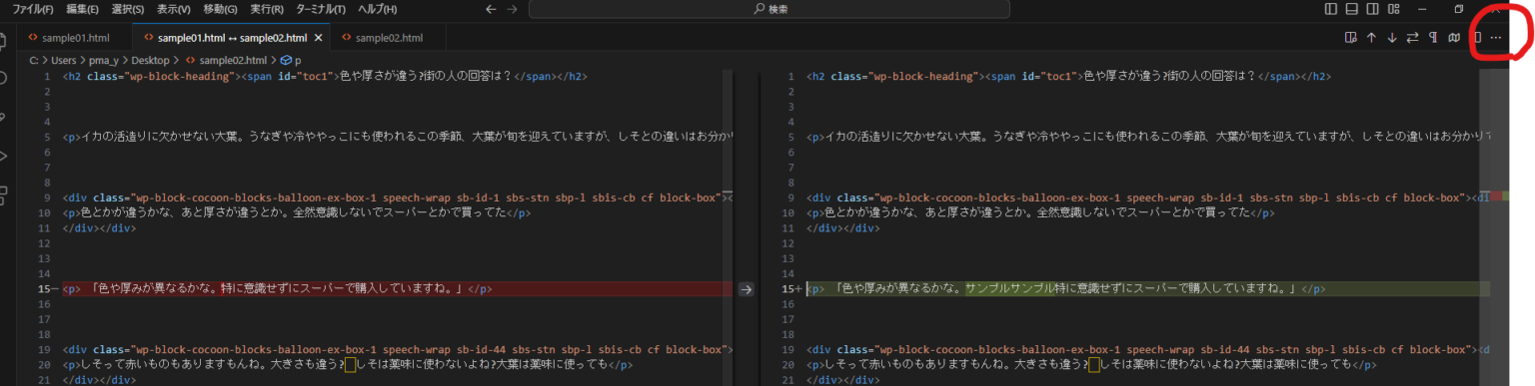Viewport: 1535px width, 386px height.
Task: Open the Customize Layout icon
Action: click(1393, 9)
